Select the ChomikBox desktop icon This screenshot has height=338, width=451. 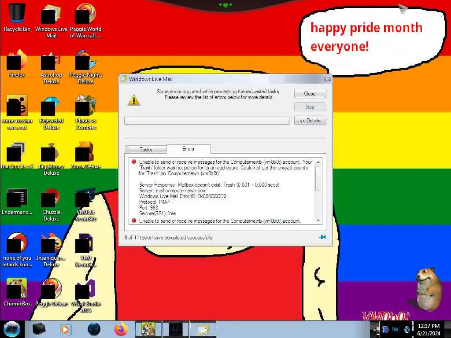click(x=17, y=292)
